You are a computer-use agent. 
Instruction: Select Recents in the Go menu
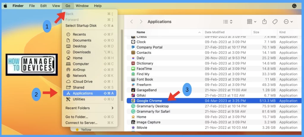click(89, 34)
